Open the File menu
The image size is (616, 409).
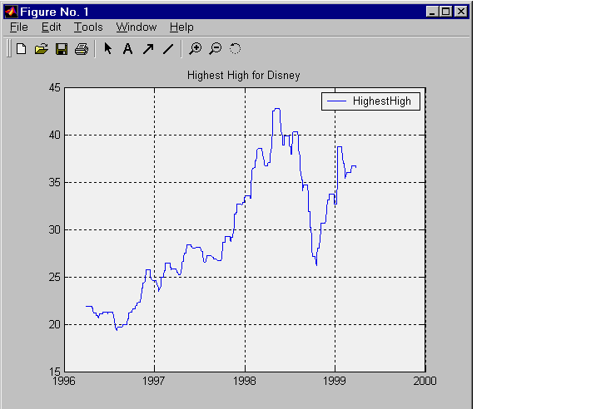(19, 27)
